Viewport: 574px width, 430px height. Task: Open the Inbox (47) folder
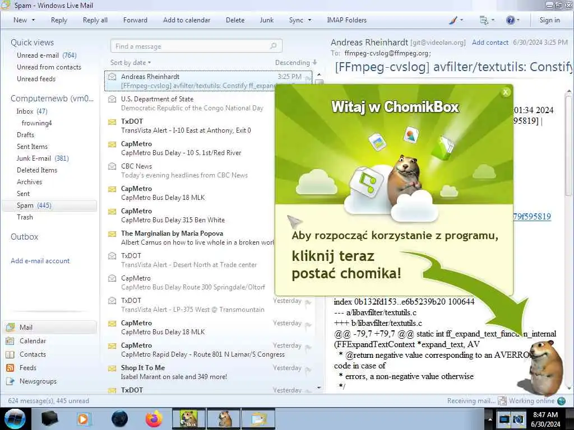pyautogui.click(x=32, y=111)
